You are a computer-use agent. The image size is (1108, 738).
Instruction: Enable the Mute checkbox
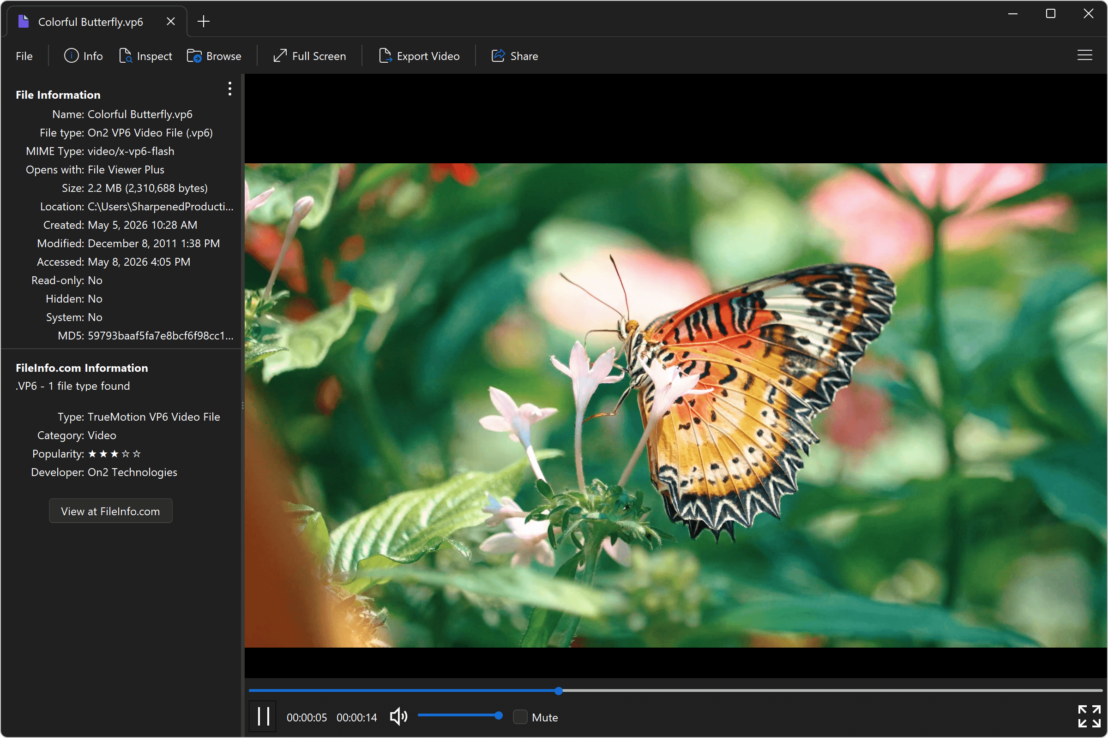tap(520, 717)
